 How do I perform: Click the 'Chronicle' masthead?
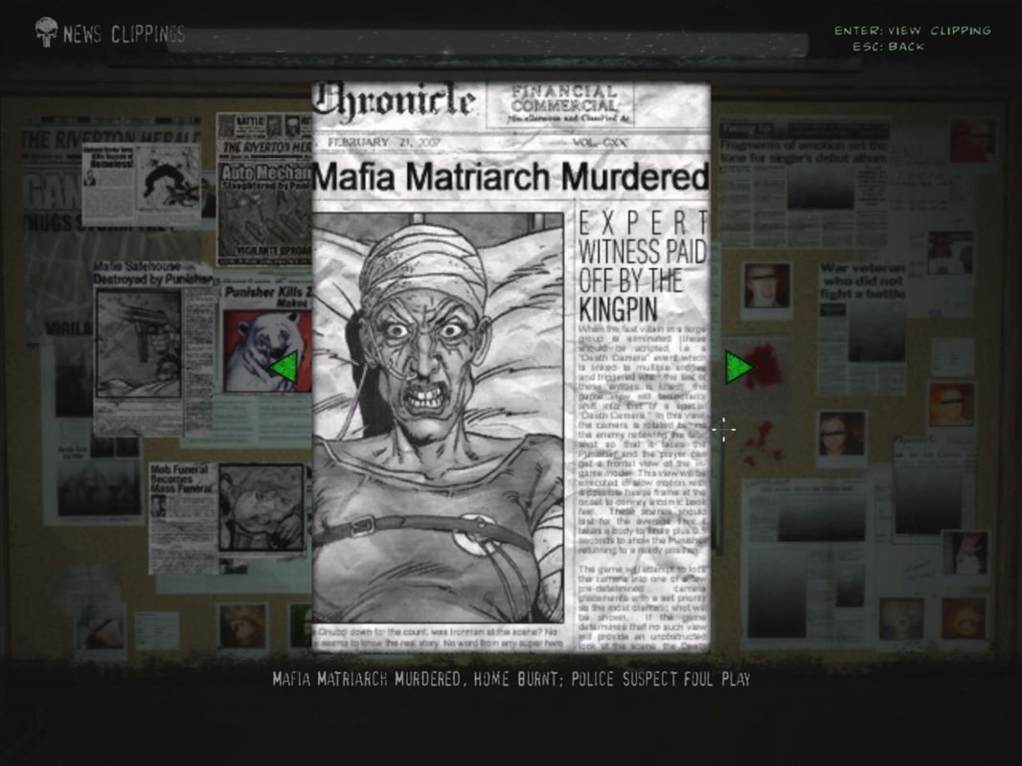(395, 101)
